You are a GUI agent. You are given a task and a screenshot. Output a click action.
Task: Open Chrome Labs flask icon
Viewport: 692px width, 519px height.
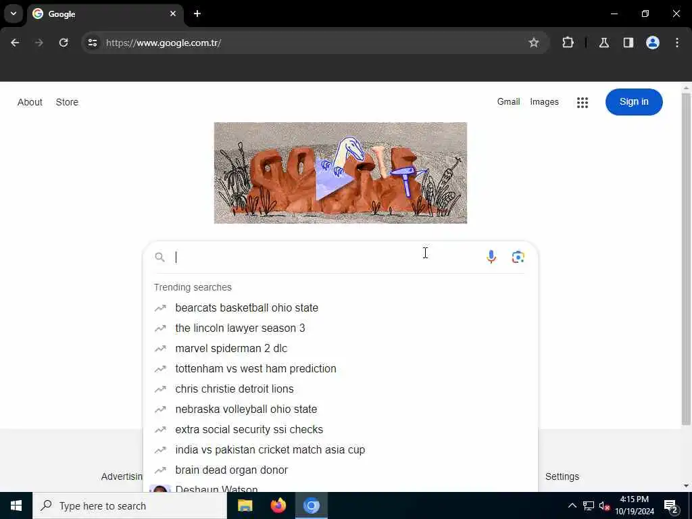[604, 43]
